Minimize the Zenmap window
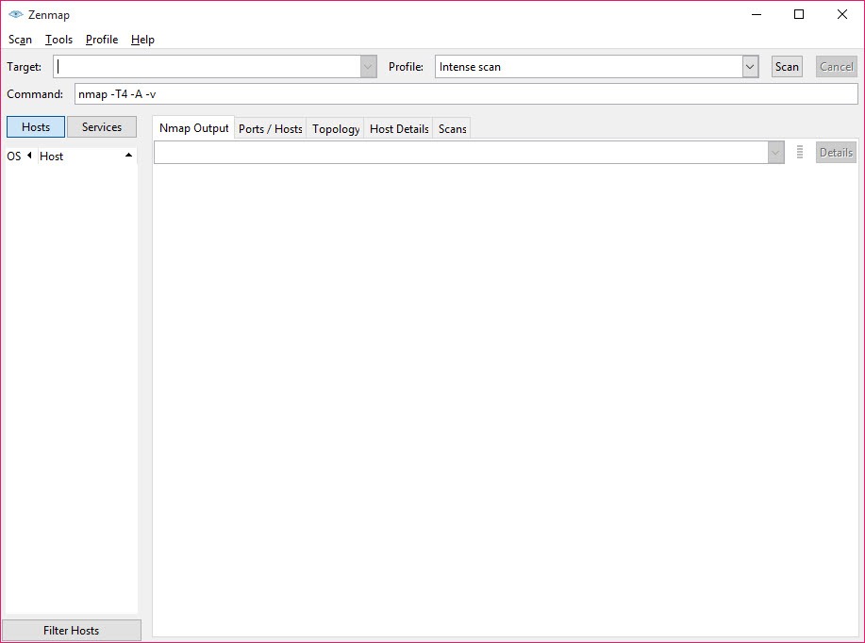 pos(757,14)
